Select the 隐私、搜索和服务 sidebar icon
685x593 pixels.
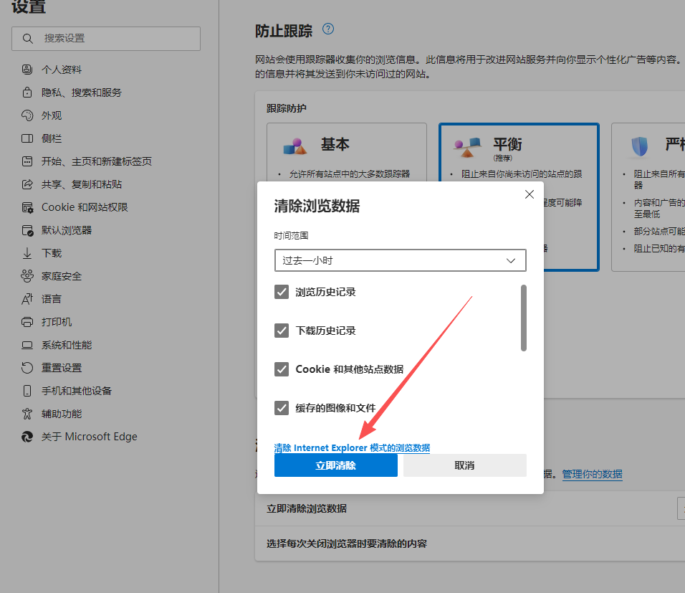26,92
